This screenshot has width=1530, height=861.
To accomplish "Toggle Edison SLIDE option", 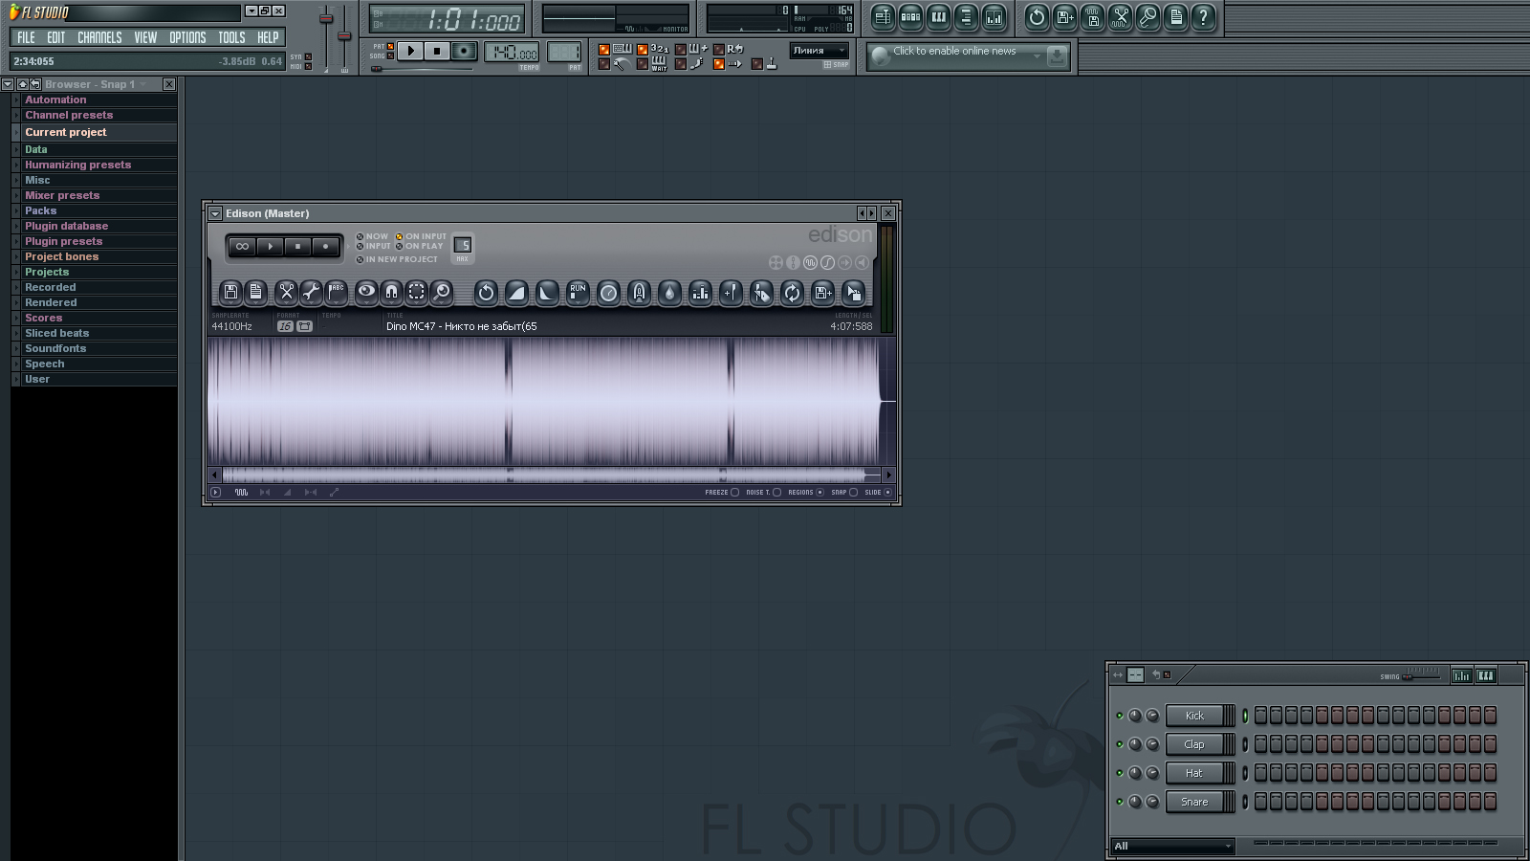I will [x=878, y=493].
